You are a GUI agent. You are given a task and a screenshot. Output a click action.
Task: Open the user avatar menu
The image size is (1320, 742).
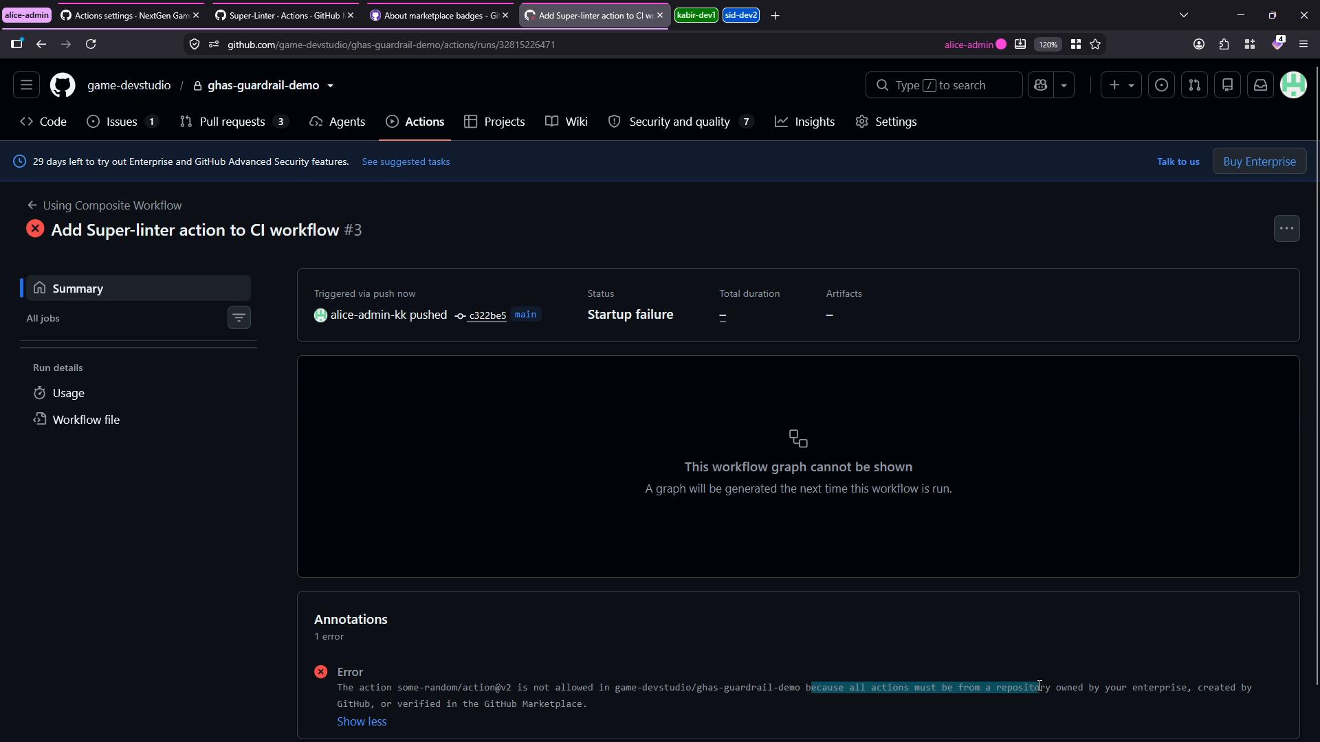pyautogui.click(x=1293, y=85)
